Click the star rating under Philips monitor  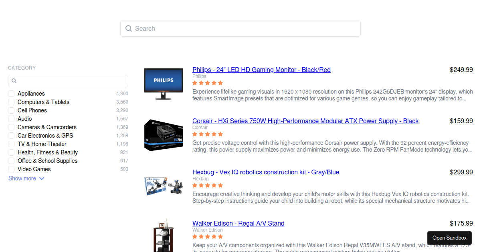[x=207, y=83]
